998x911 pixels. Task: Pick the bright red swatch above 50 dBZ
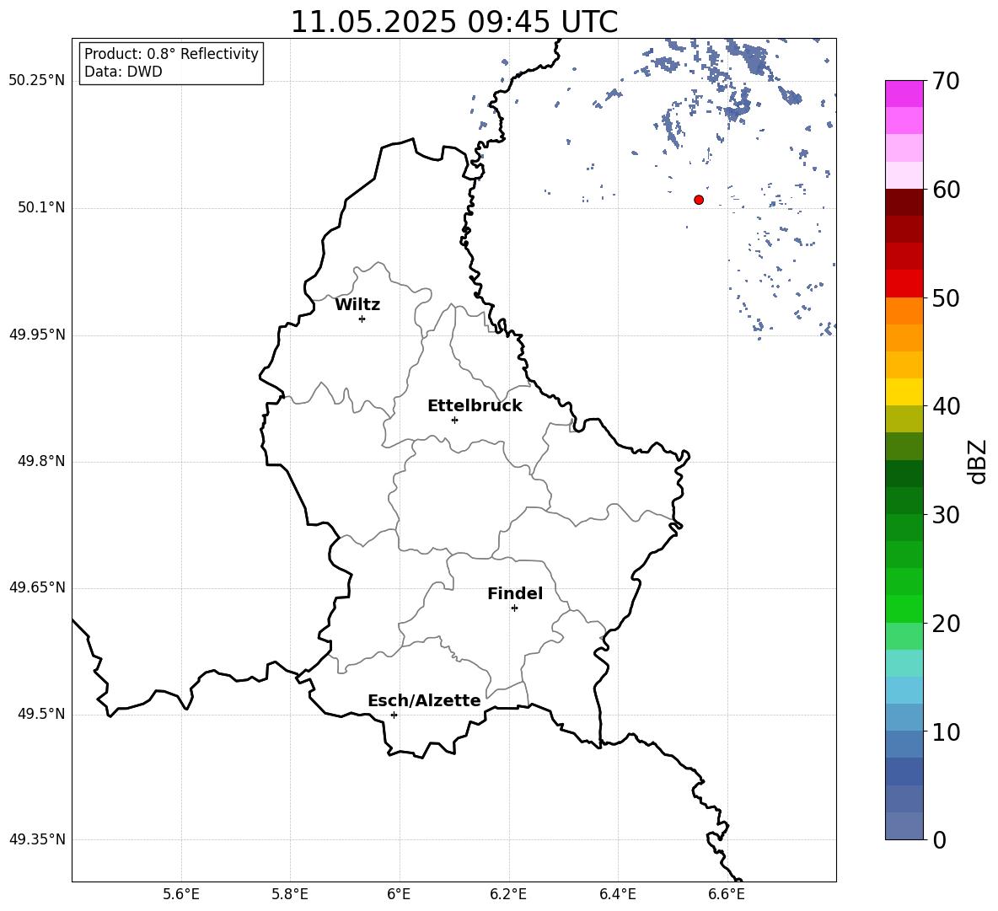(904, 284)
